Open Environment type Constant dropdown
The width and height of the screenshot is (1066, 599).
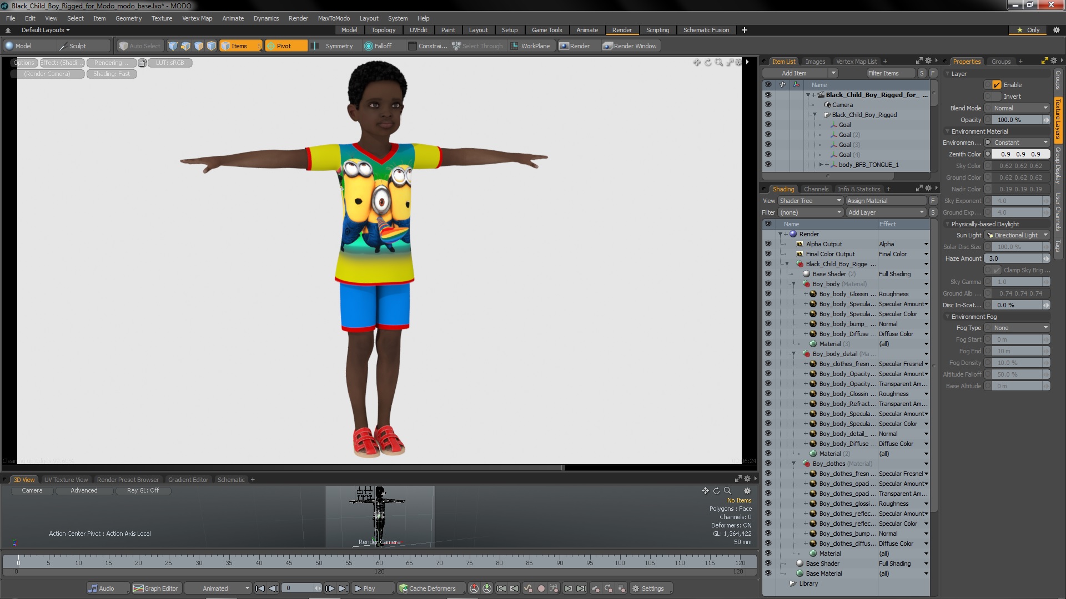(1020, 143)
